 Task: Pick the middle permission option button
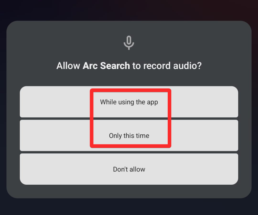tap(129, 135)
